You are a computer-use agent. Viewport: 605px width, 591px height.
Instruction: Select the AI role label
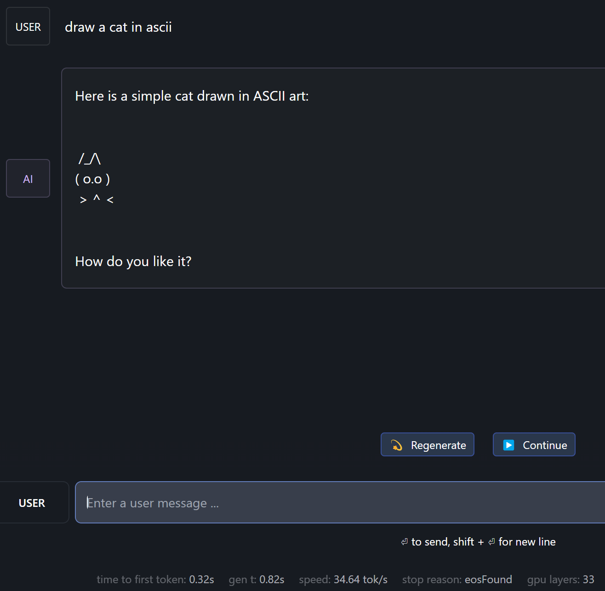pos(28,179)
